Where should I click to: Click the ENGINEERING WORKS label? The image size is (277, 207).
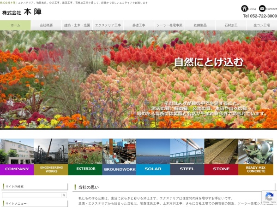pos(51,169)
